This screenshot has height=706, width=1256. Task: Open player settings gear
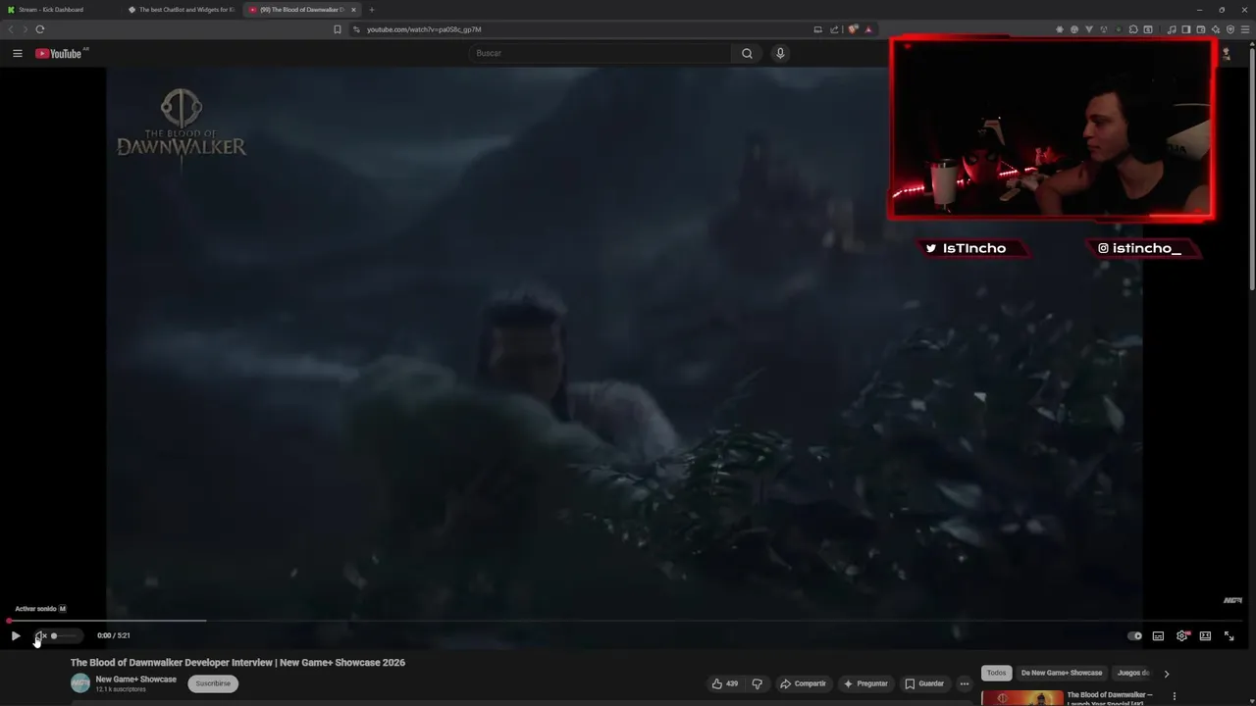(1181, 636)
